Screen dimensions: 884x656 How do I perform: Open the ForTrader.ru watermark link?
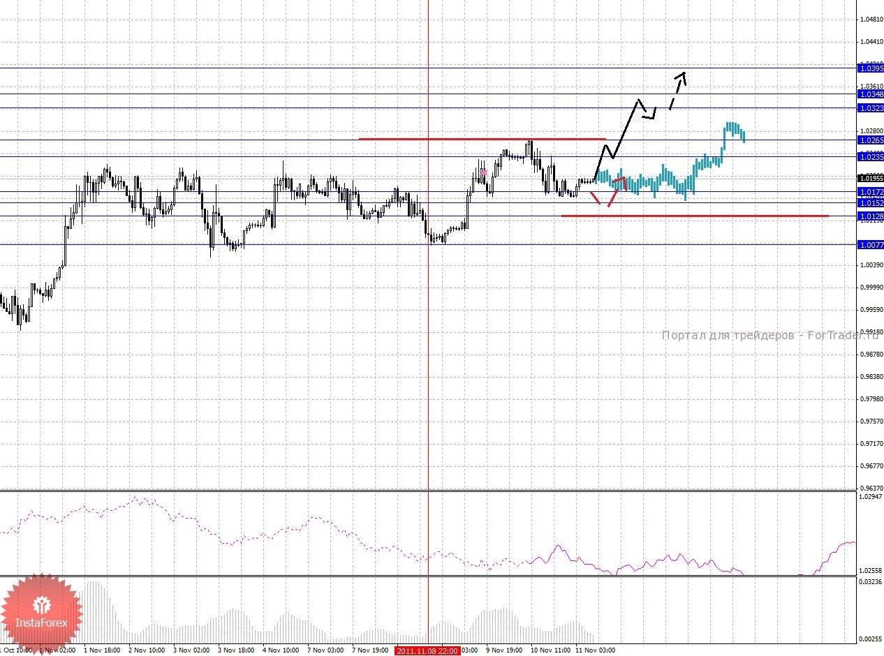768,336
